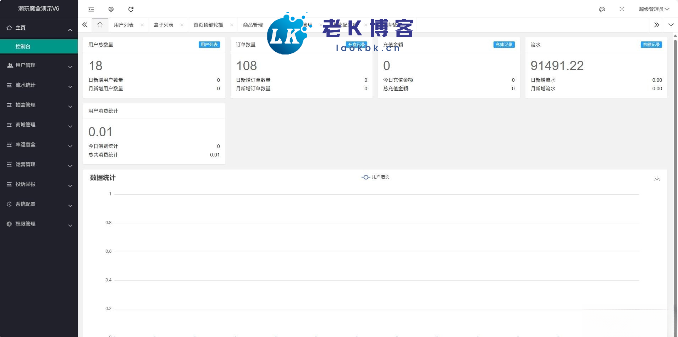678x337 pixels.
Task: Open the theme palette icon
Action: point(602,9)
